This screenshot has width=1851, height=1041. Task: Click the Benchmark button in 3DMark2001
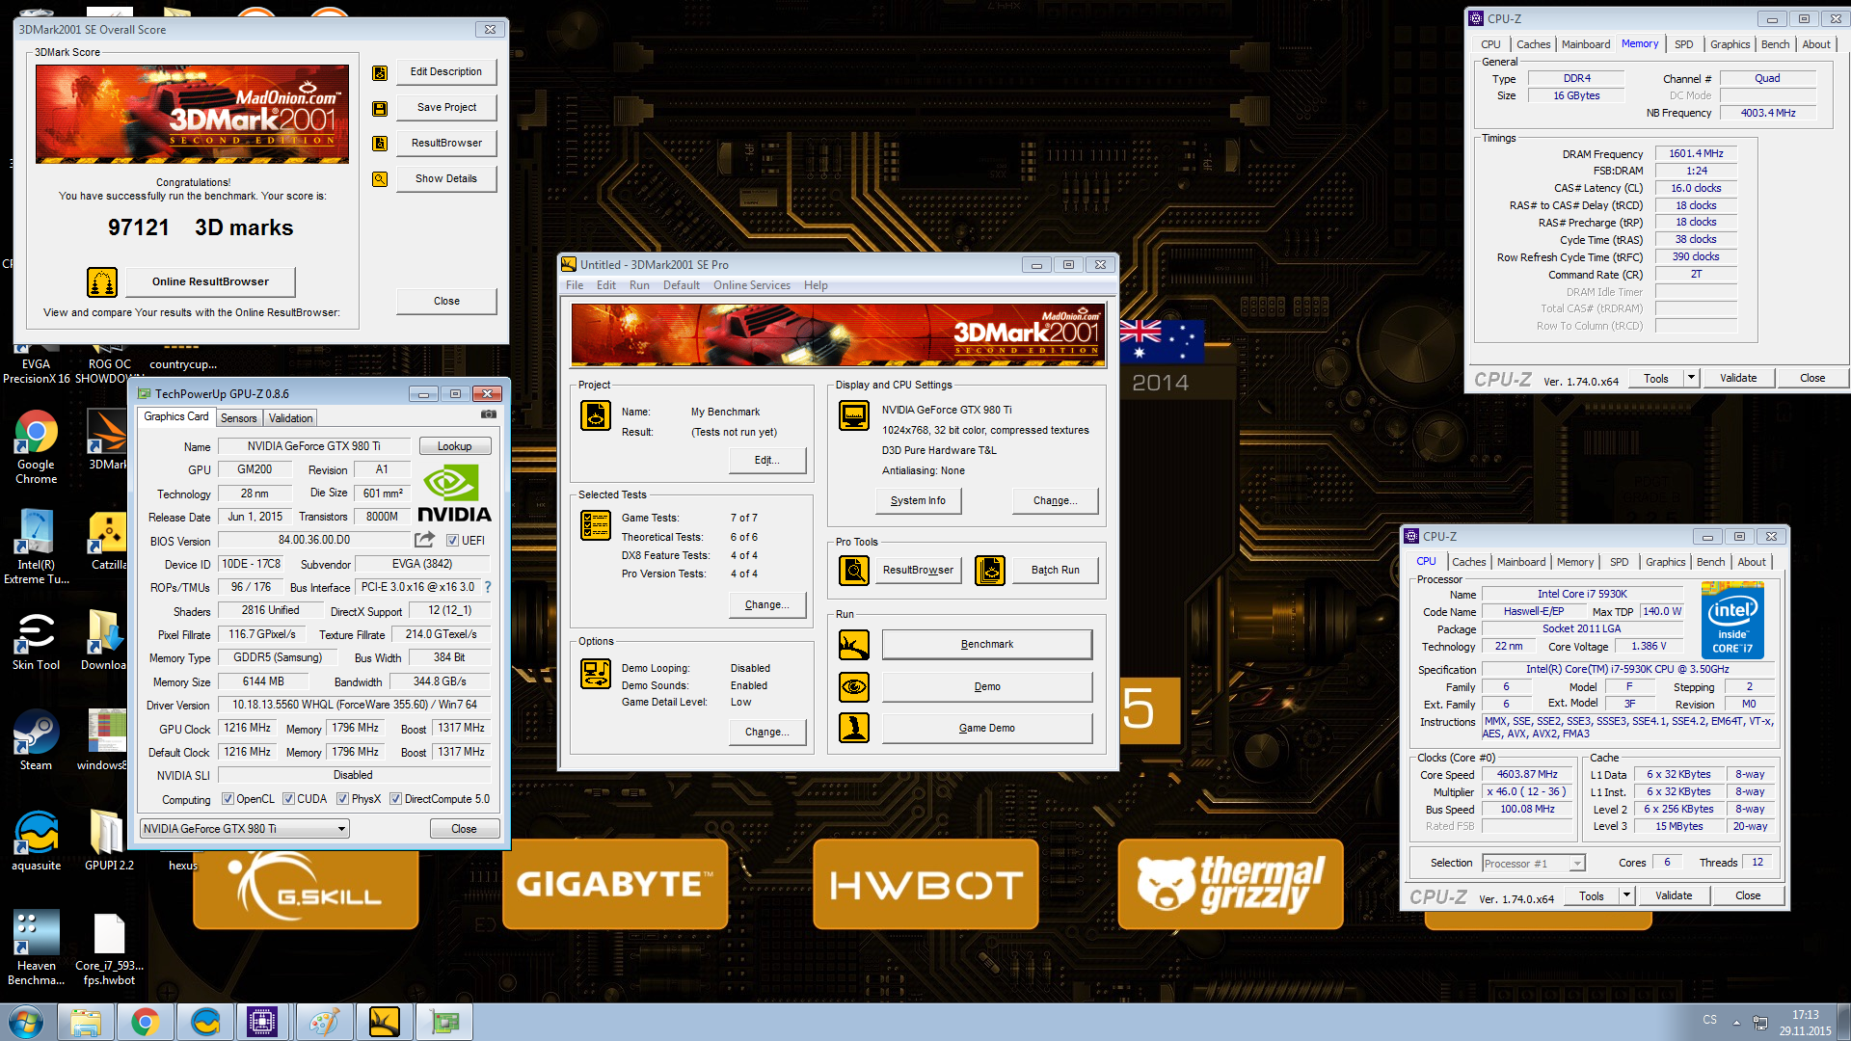coord(987,645)
